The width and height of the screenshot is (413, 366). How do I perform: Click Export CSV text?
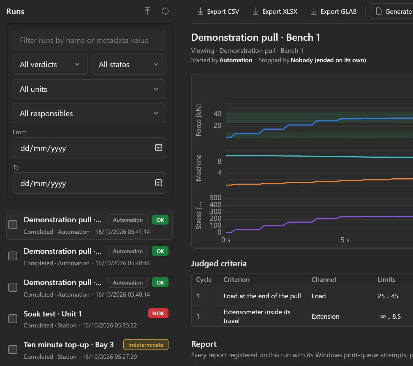pos(223,12)
